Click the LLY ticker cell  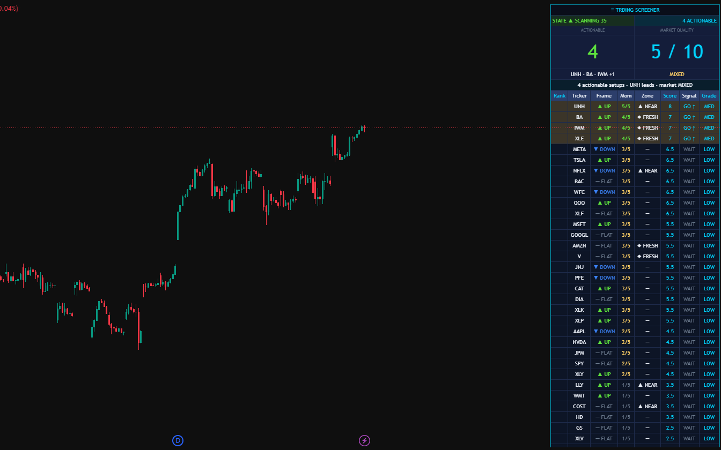579,385
